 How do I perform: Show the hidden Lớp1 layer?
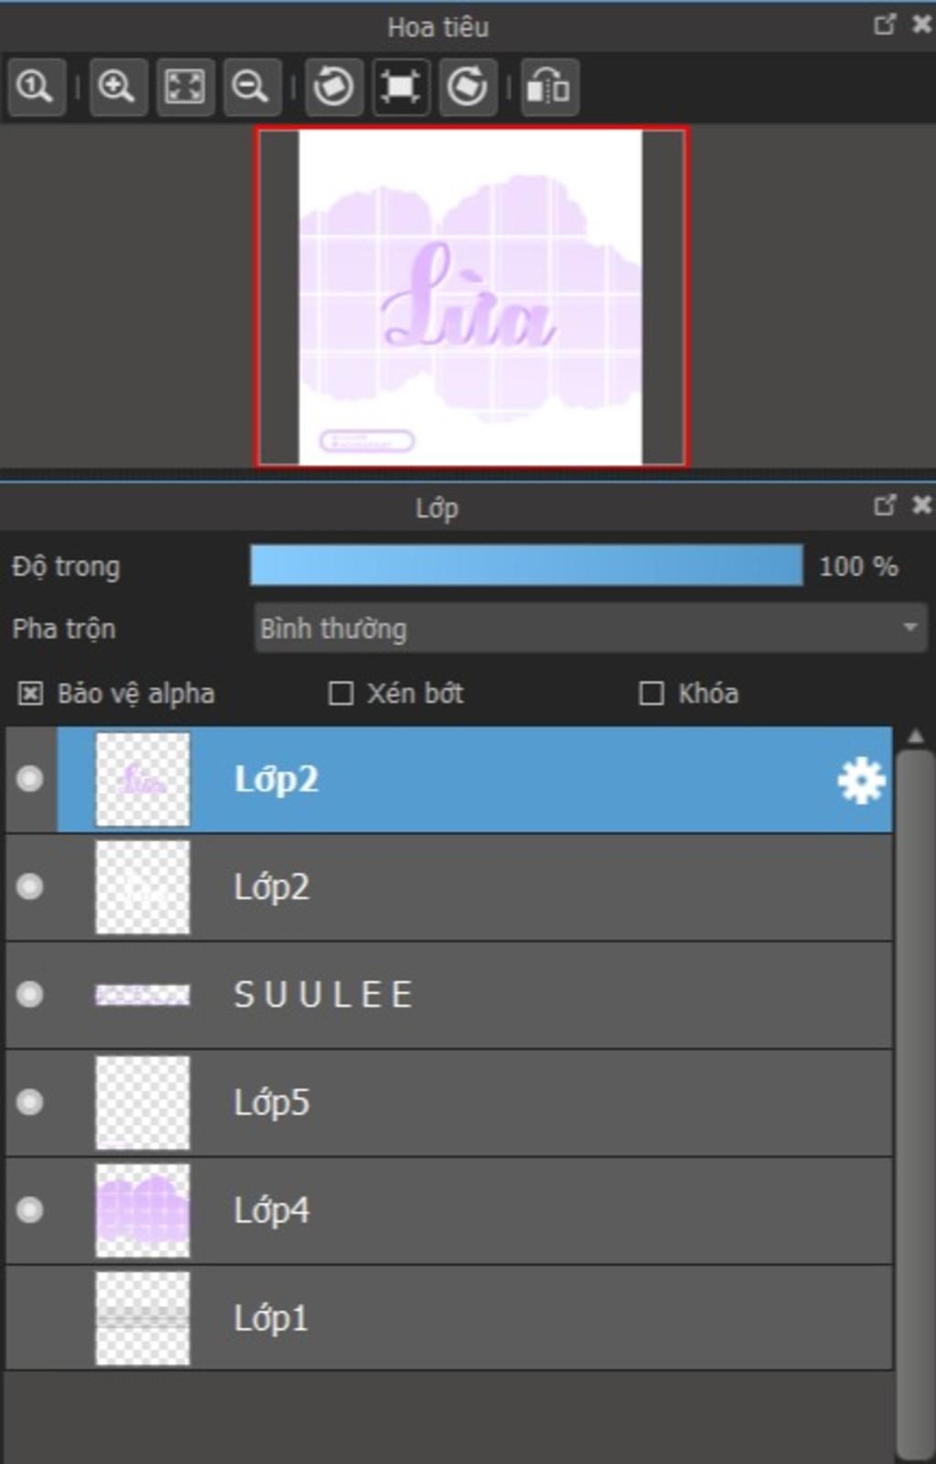pos(29,1318)
